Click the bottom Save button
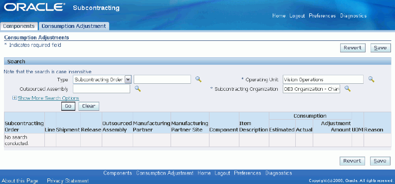 380,161
